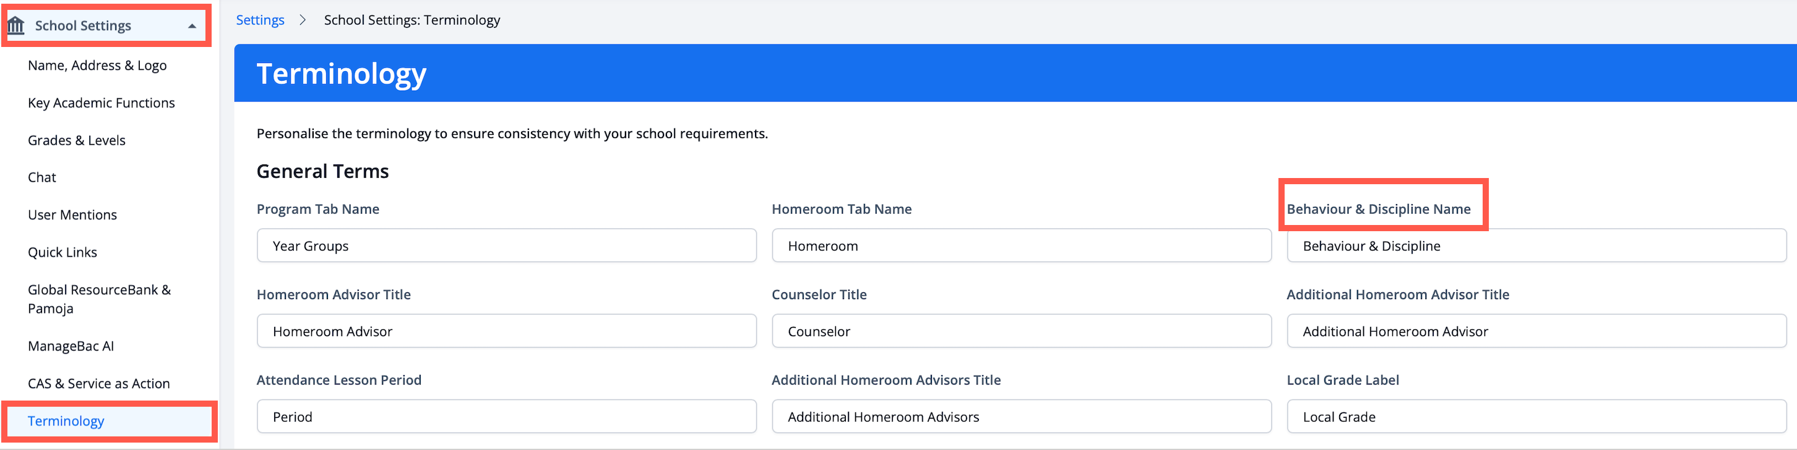Go to Key Academic Functions

tap(101, 103)
